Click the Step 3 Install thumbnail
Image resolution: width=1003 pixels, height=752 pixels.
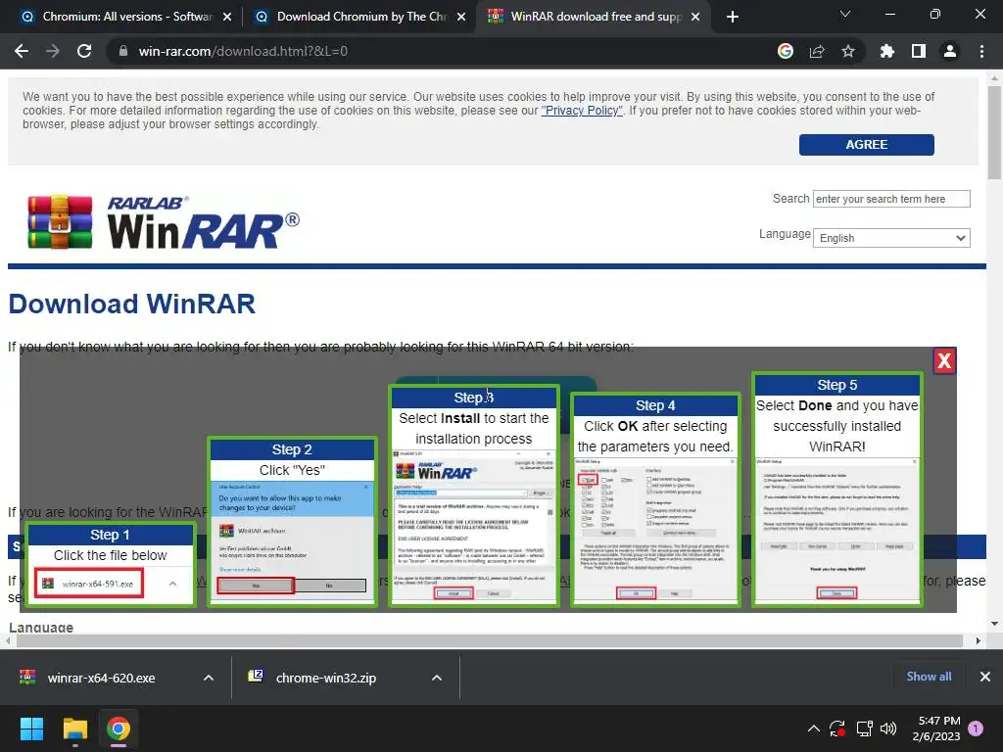point(474,495)
